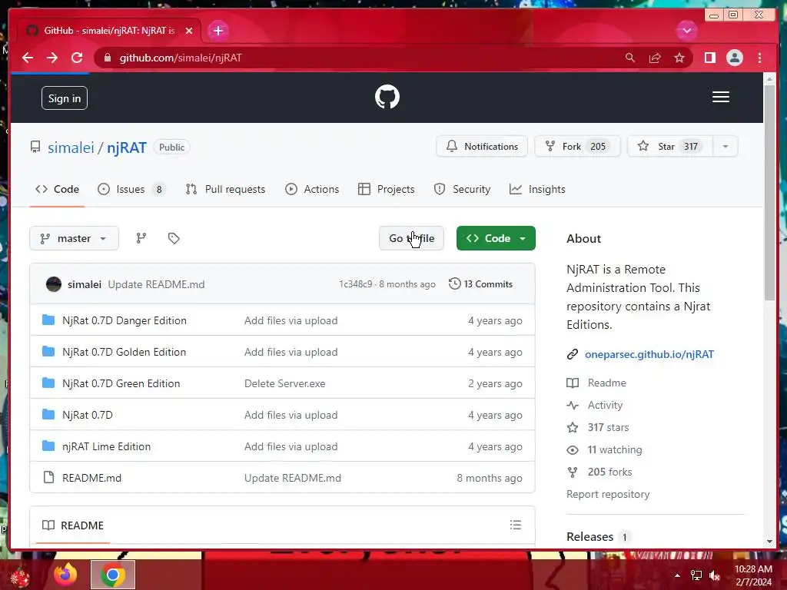
Task: Open the Issues tab
Action: pos(131,189)
